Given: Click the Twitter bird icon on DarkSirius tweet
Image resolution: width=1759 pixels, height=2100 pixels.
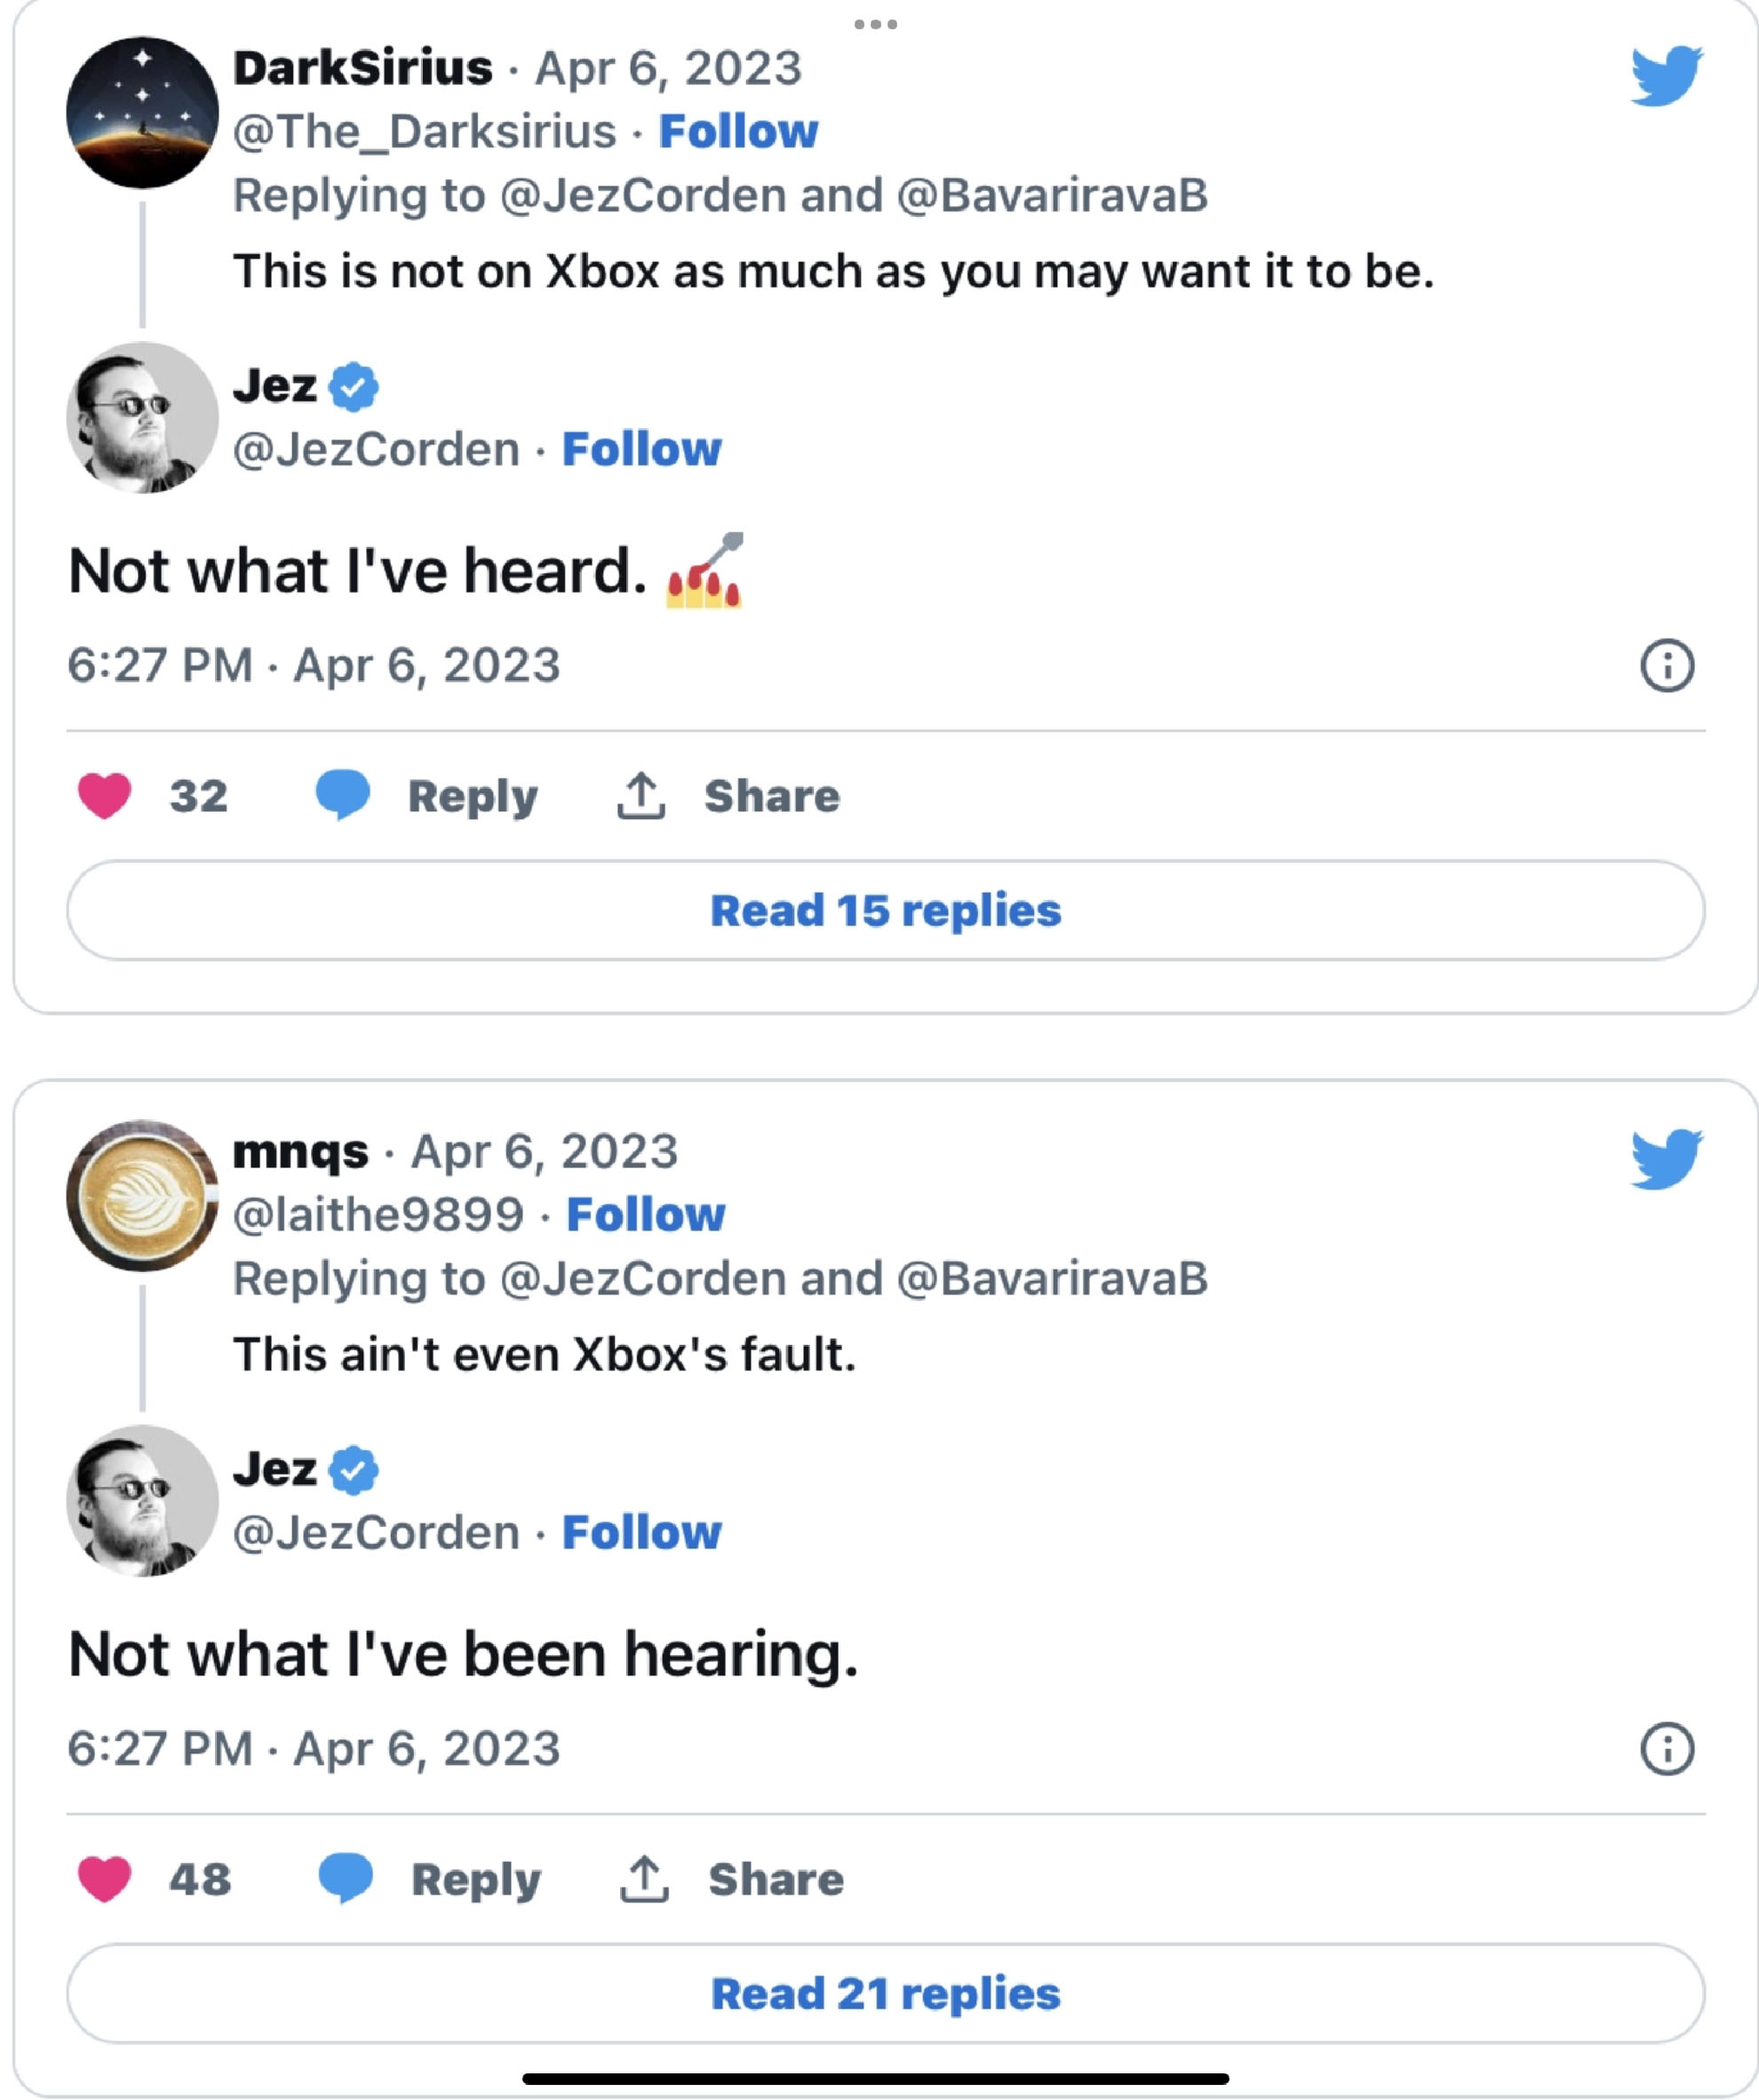Looking at the screenshot, I should point(1666,75).
